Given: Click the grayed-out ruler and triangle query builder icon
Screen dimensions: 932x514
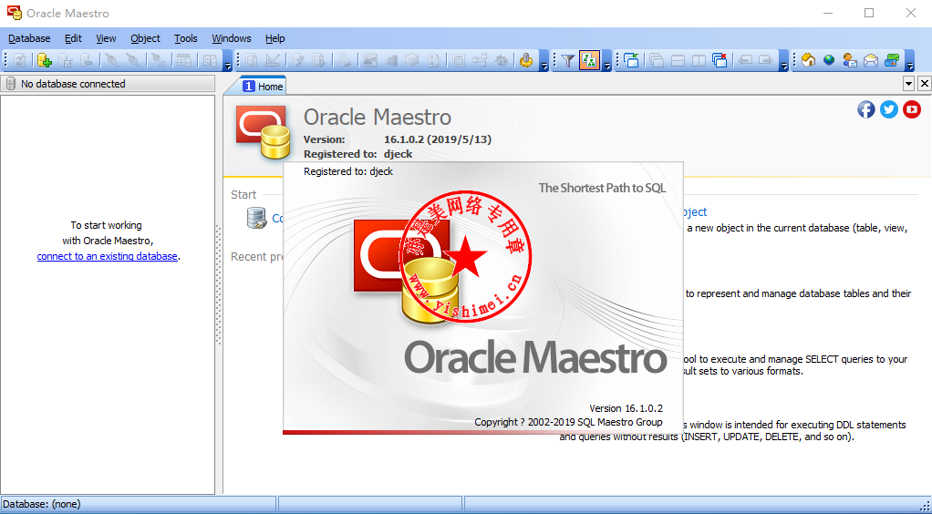Looking at the screenshot, I should [x=273, y=60].
